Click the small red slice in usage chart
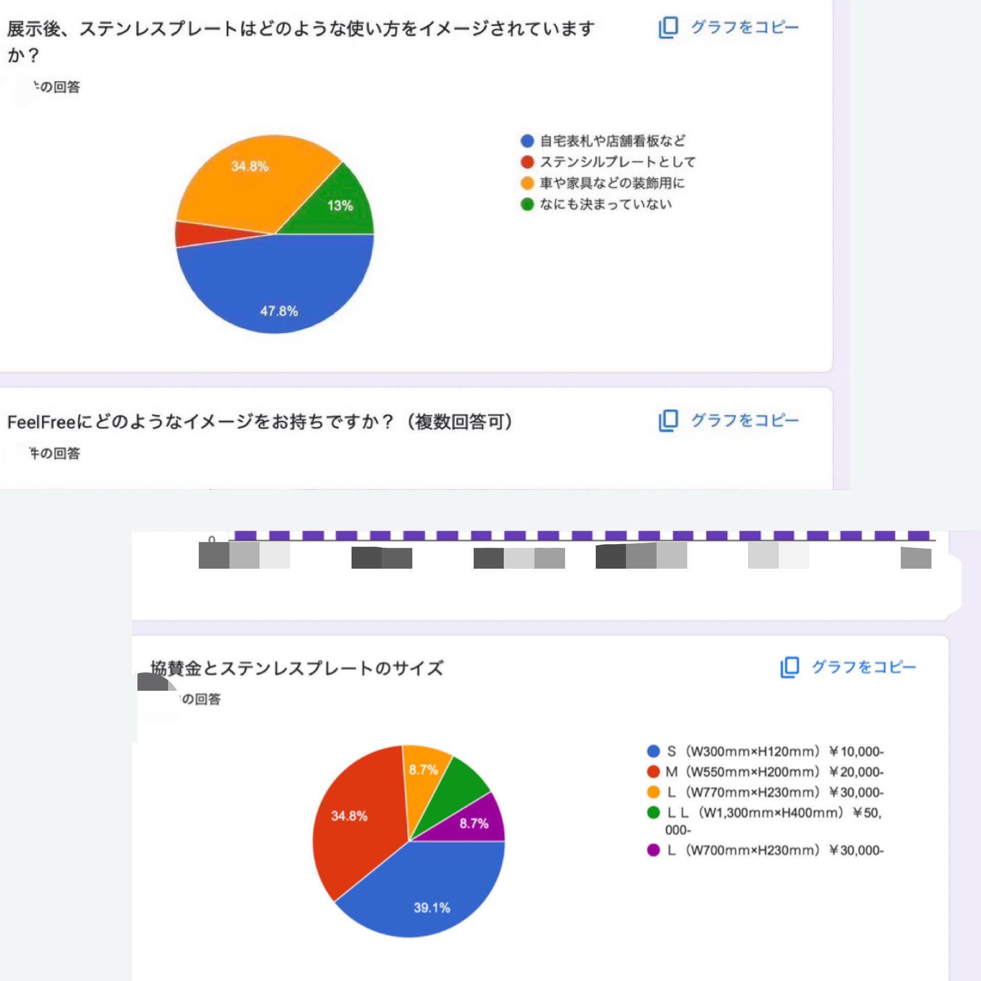Image resolution: width=981 pixels, height=981 pixels. pos(204,234)
